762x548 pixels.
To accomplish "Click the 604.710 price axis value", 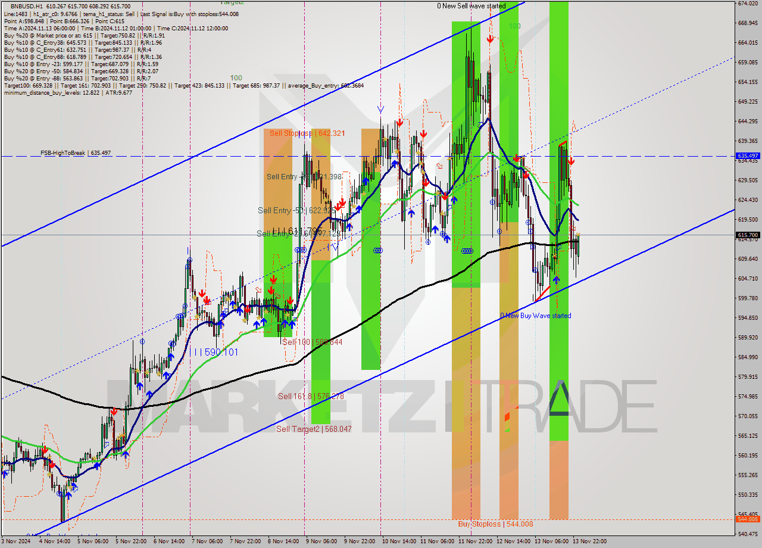I will 748,279.
